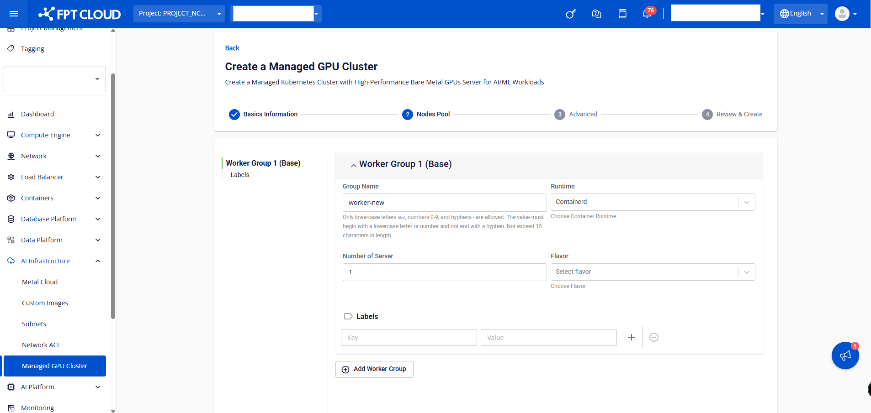
Task: Collapse the AI Infrastructure sidebar section
Action: (98, 261)
